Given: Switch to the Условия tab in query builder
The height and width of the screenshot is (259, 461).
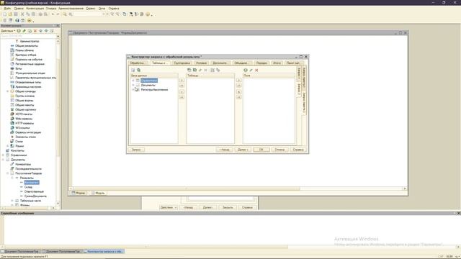Looking at the screenshot, I should 202,63.
